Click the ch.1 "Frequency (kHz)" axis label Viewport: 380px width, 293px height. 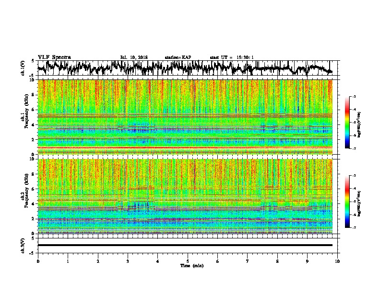(x=26, y=112)
